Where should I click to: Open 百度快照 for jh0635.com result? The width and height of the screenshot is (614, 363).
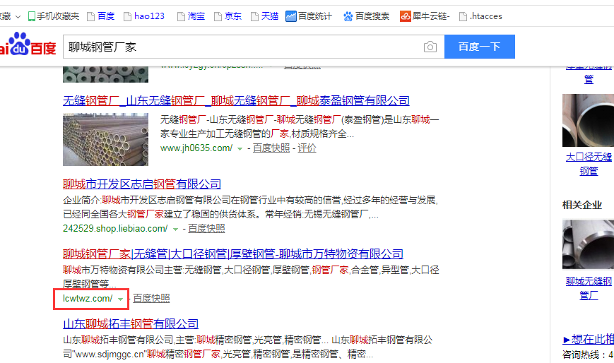[271, 148]
